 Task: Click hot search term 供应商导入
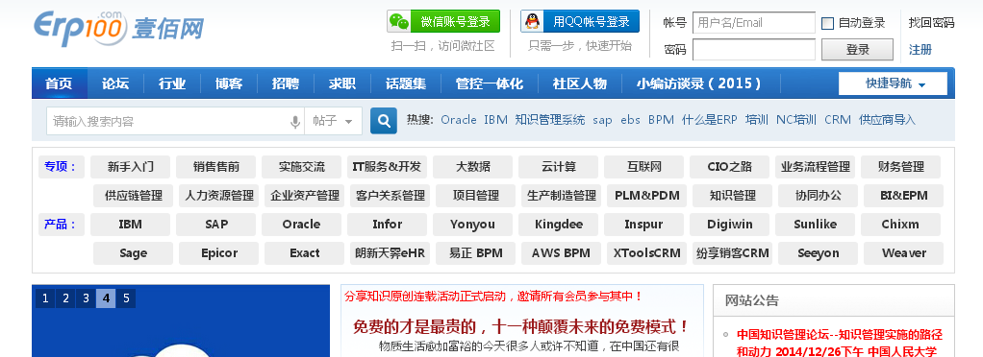(x=887, y=119)
